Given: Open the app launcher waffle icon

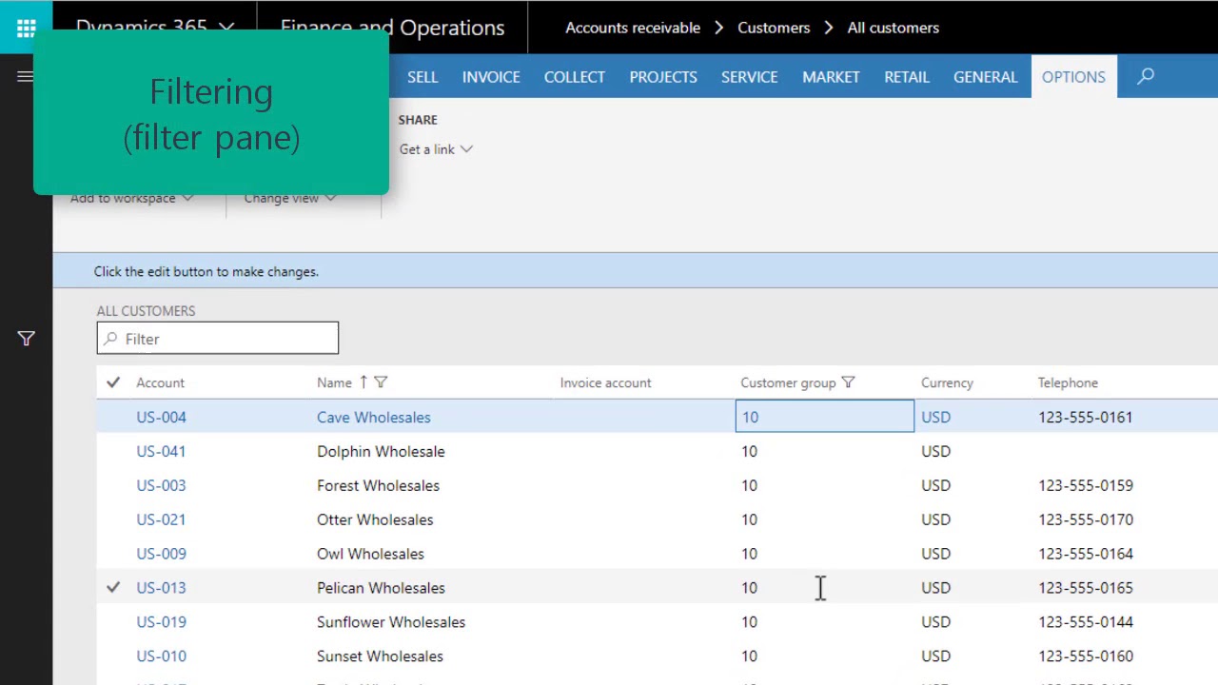Looking at the screenshot, I should click(x=26, y=27).
